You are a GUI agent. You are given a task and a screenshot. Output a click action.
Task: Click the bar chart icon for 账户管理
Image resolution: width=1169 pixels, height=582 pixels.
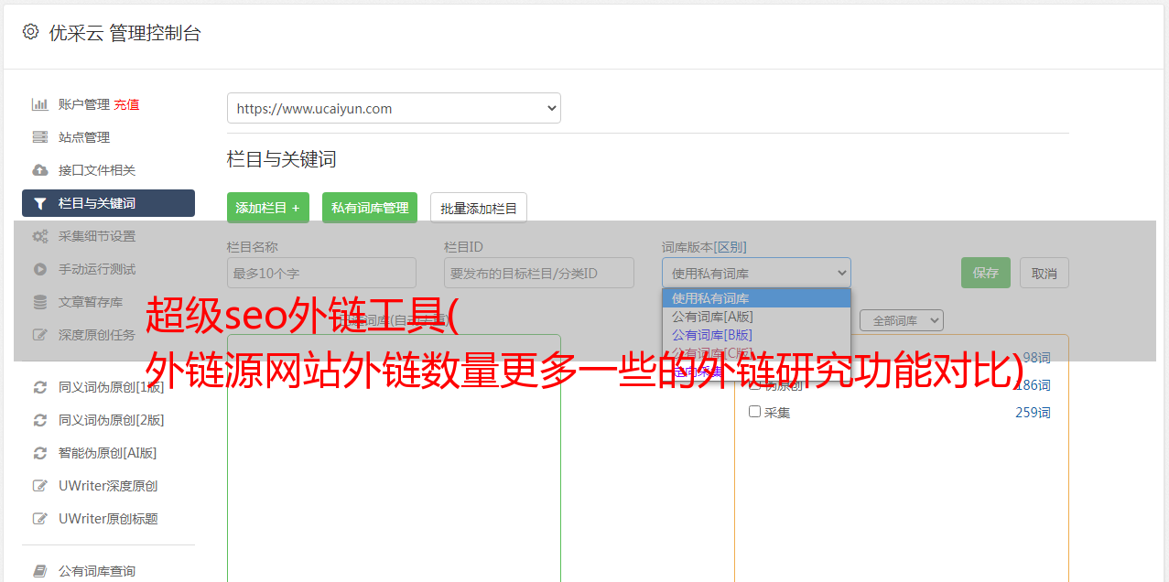click(x=39, y=104)
